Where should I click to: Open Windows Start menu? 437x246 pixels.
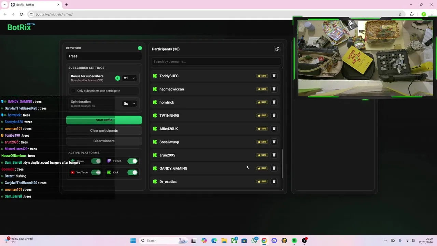133,241
